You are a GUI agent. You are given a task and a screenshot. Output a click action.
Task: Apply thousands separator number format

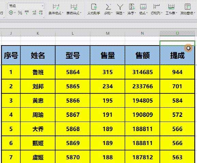point(27,13)
